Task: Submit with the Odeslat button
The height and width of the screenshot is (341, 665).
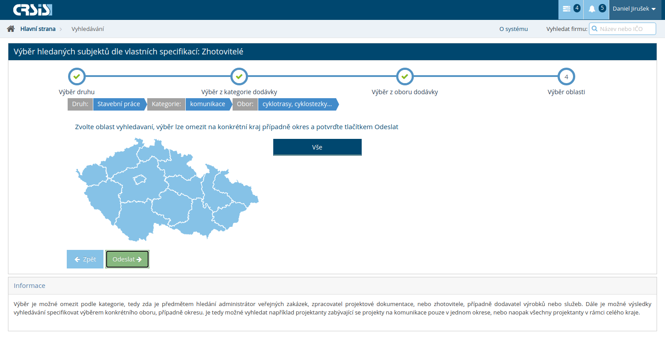Action: point(127,259)
